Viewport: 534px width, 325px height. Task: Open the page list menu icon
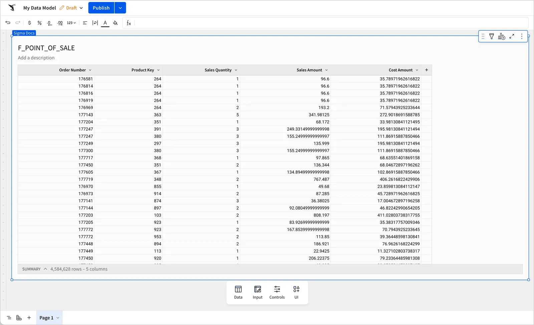[9, 318]
